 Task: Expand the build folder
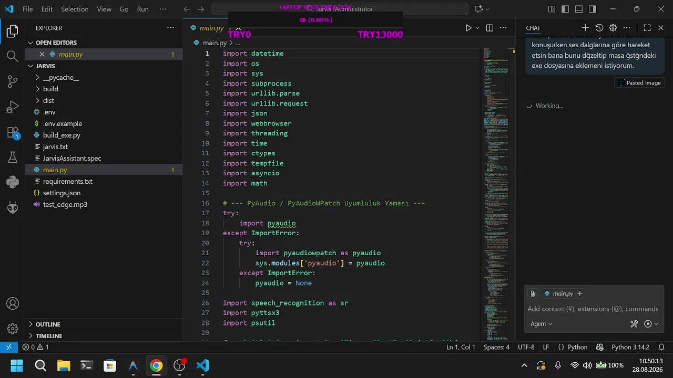click(104, 89)
